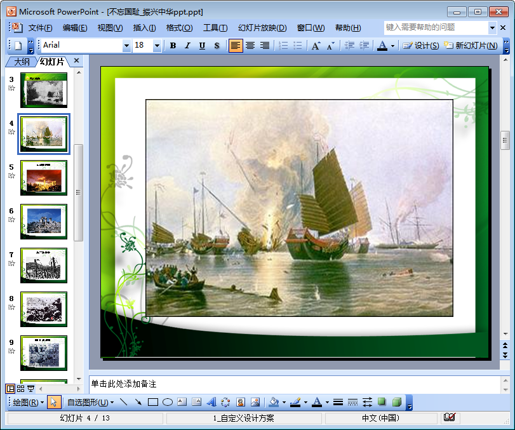The height and width of the screenshot is (430, 515).
Task: Select the Oval drawing tool
Action: (168, 402)
